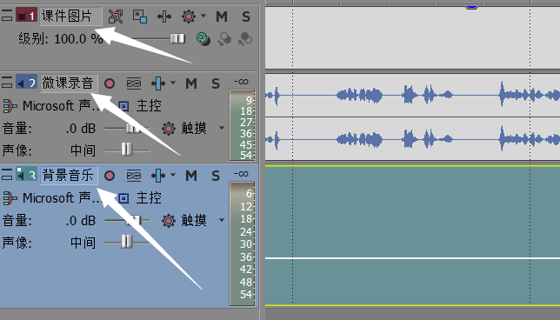This screenshot has height=320, width=560.
Task: Click bypass motion blur icon on track 1
Action: pyautogui.click(x=116, y=17)
